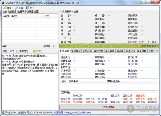The image size is (161, 116).
Task: Open the 聊天工具 tool
Action: pyautogui.click(x=78, y=96)
